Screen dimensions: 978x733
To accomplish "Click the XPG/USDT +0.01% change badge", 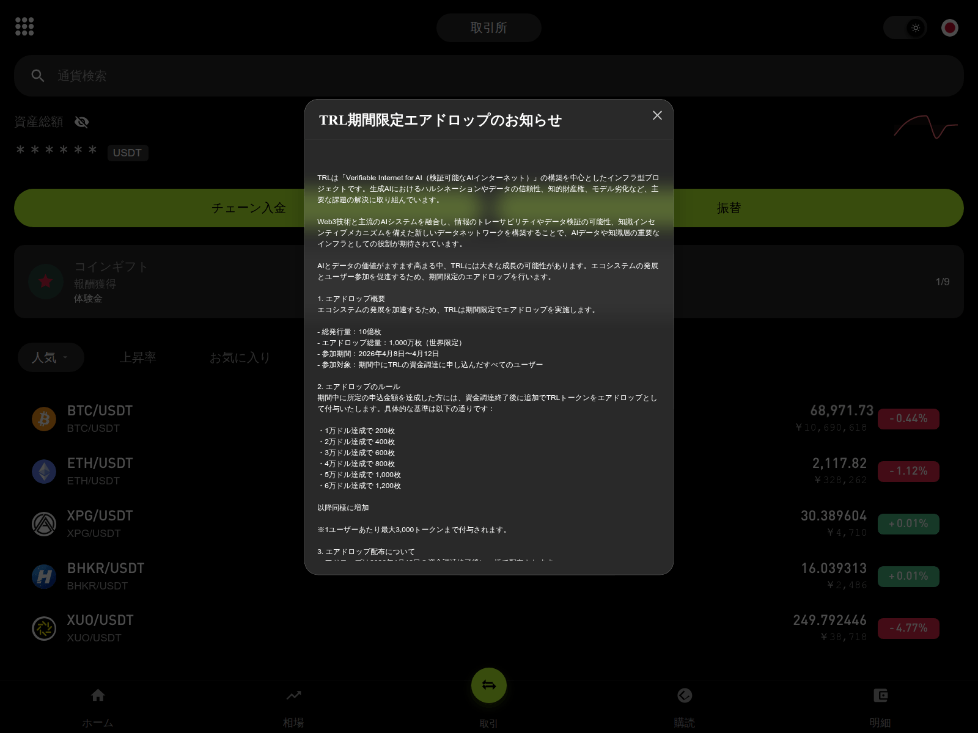I will 908,524.
